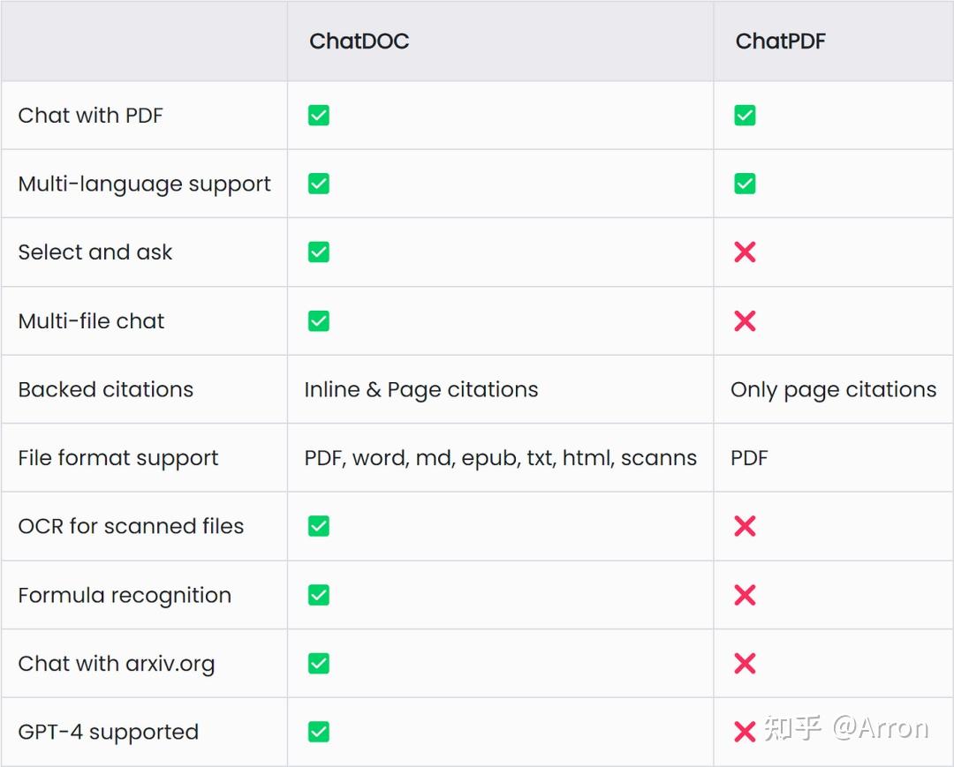Click ChatDOC check mark for GPT-4 supported

[x=319, y=732]
